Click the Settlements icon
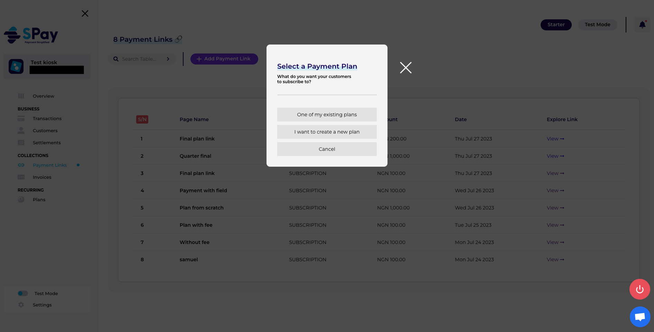The width and height of the screenshot is (654, 332). [x=21, y=143]
